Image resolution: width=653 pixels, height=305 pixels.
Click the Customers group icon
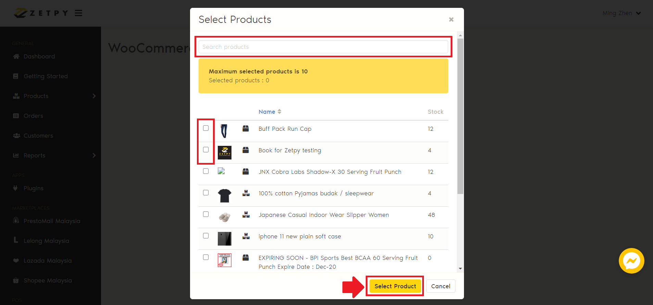click(x=16, y=136)
